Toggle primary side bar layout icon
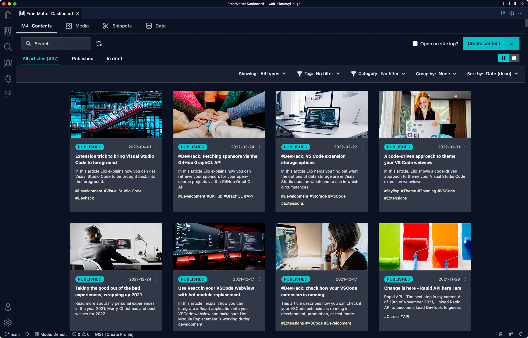528x338 pixels. [x=502, y=4]
